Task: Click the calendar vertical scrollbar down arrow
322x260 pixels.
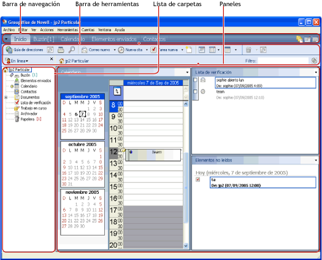Action: point(186,245)
